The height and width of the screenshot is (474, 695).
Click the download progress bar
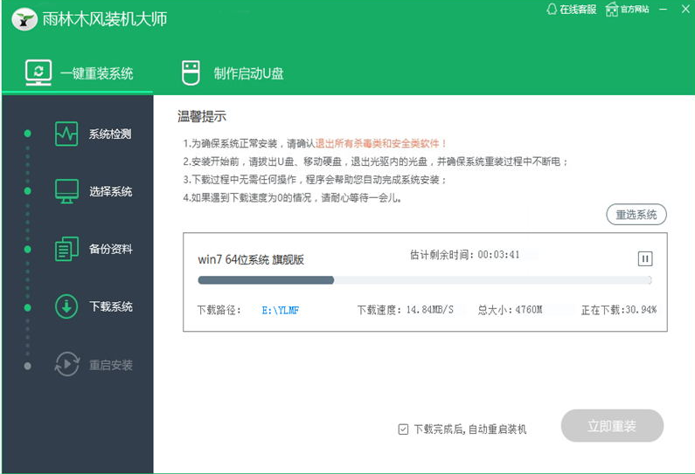pyautogui.click(x=424, y=280)
